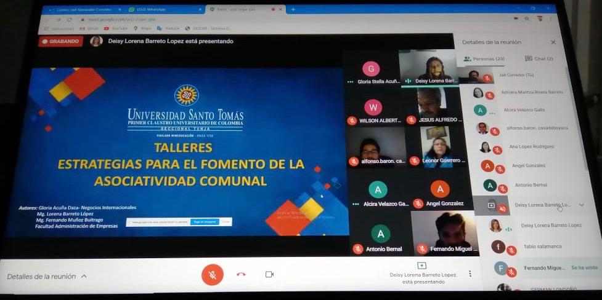This screenshot has width=602, height=300.
Task: Expand the 'Detalles de la reunión' chevron at bottom
Action: (84, 276)
